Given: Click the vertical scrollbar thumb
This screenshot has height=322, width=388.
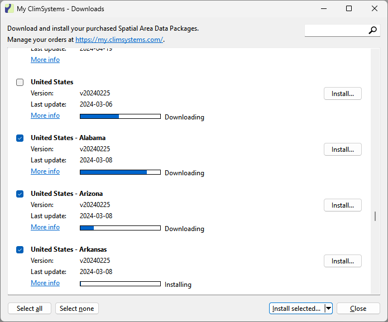Looking at the screenshot, I should coord(375,216).
